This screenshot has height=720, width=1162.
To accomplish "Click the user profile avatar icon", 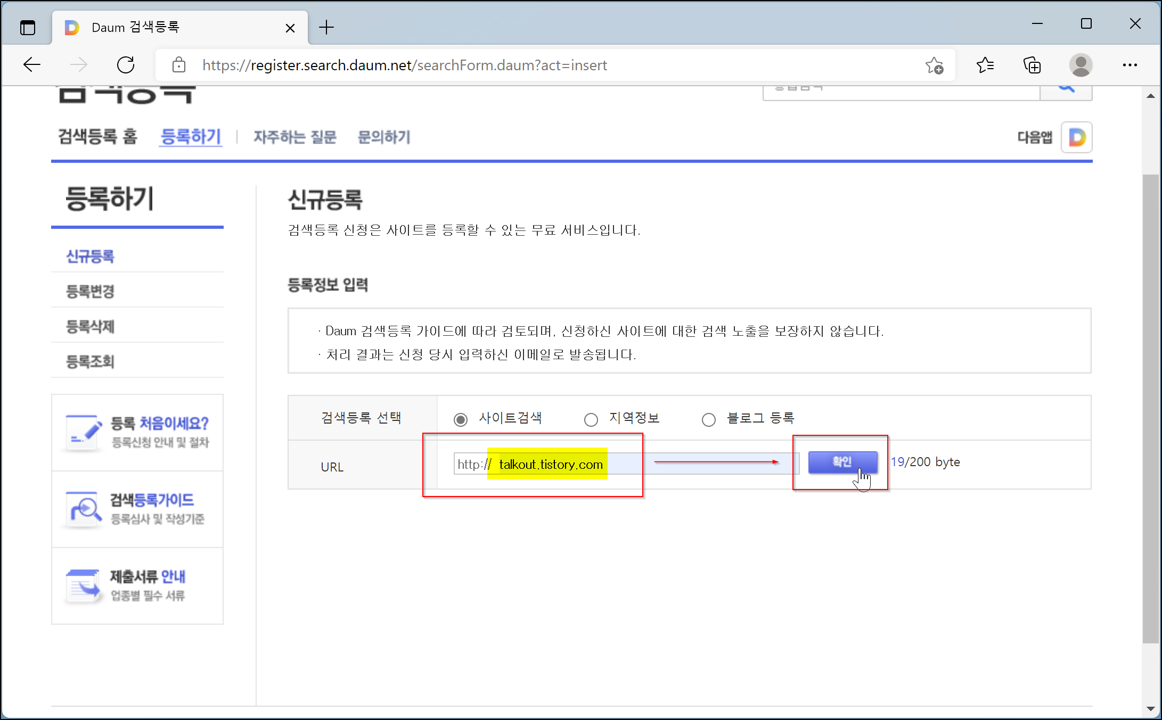I will coord(1081,65).
